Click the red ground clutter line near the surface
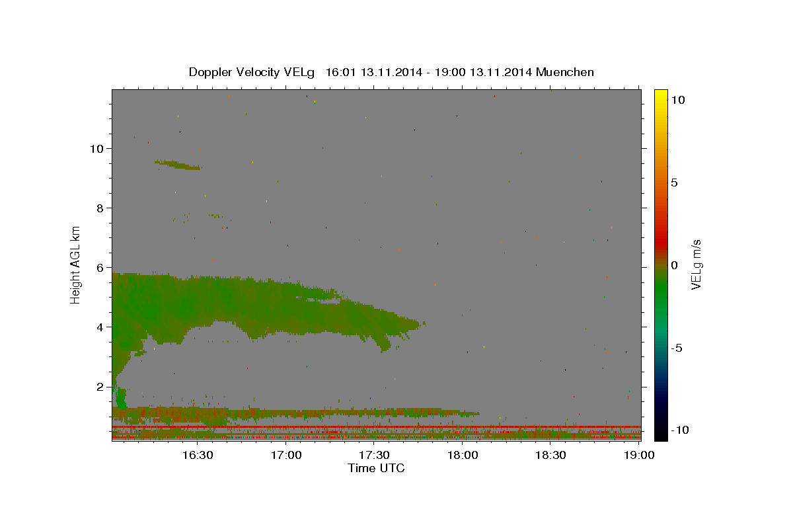This screenshot has width=793, height=529. coord(376,427)
